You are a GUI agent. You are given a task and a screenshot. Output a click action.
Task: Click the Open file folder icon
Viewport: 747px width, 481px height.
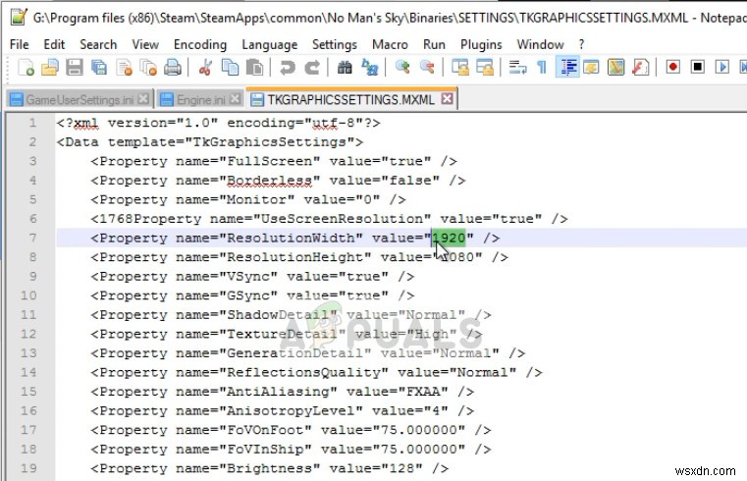pos(50,67)
